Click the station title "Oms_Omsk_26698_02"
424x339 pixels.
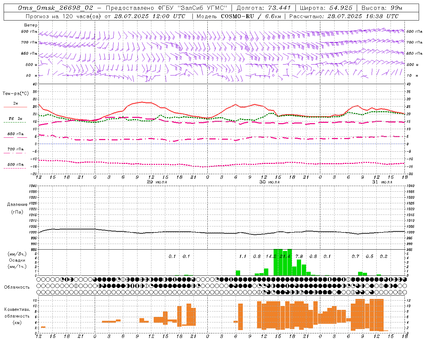(56, 8)
